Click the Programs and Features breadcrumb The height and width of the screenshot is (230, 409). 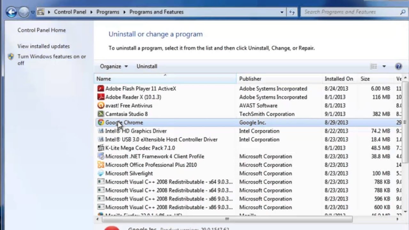coord(157,12)
